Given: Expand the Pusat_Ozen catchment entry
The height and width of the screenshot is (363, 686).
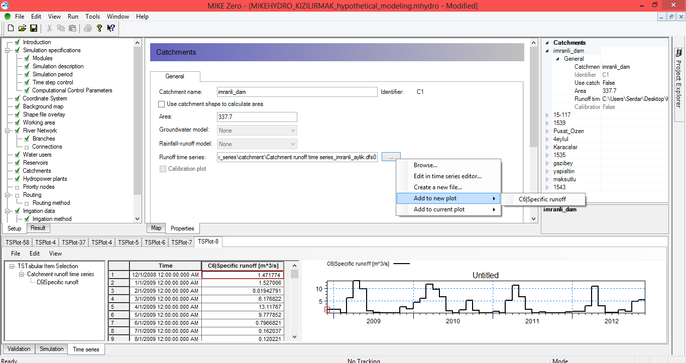Looking at the screenshot, I should [547, 131].
